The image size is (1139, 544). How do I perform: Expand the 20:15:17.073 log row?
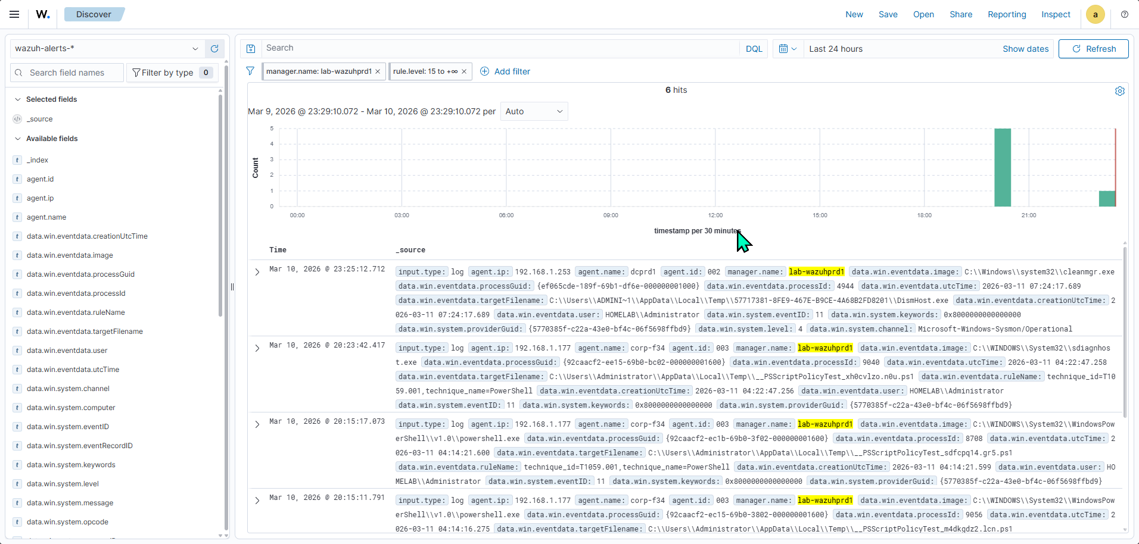(x=257, y=424)
